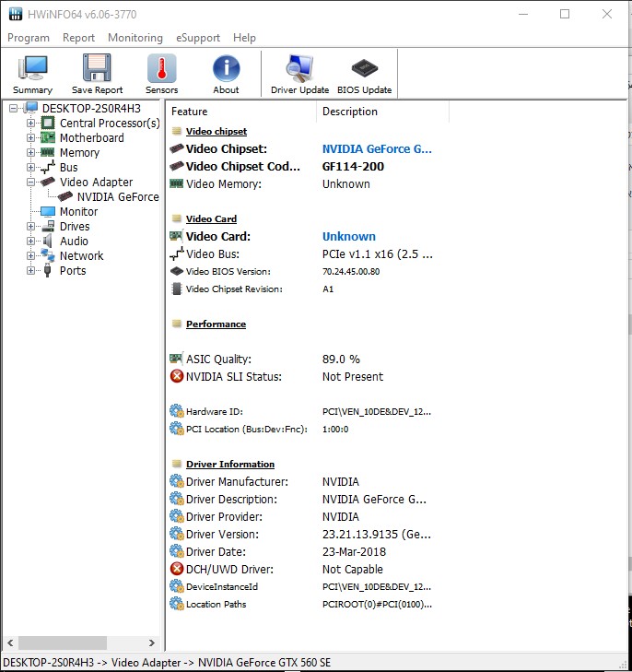
Task: Expand the Drives tree node
Action: [x=30, y=226]
